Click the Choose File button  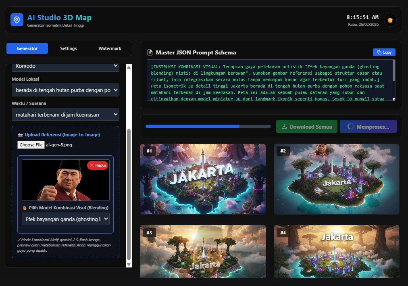coord(31,145)
